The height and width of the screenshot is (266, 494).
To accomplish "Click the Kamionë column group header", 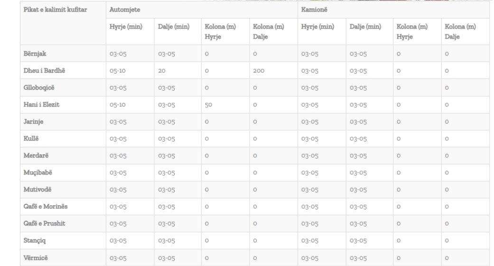I will click(x=314, y=10).
